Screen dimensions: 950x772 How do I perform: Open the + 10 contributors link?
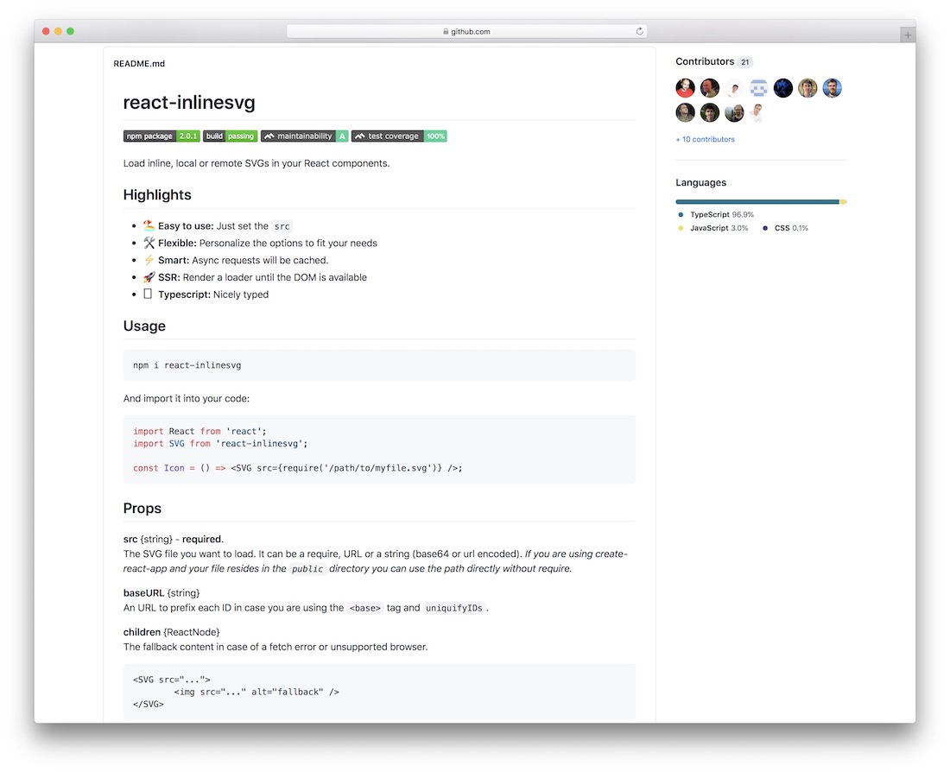pos(705,139)
